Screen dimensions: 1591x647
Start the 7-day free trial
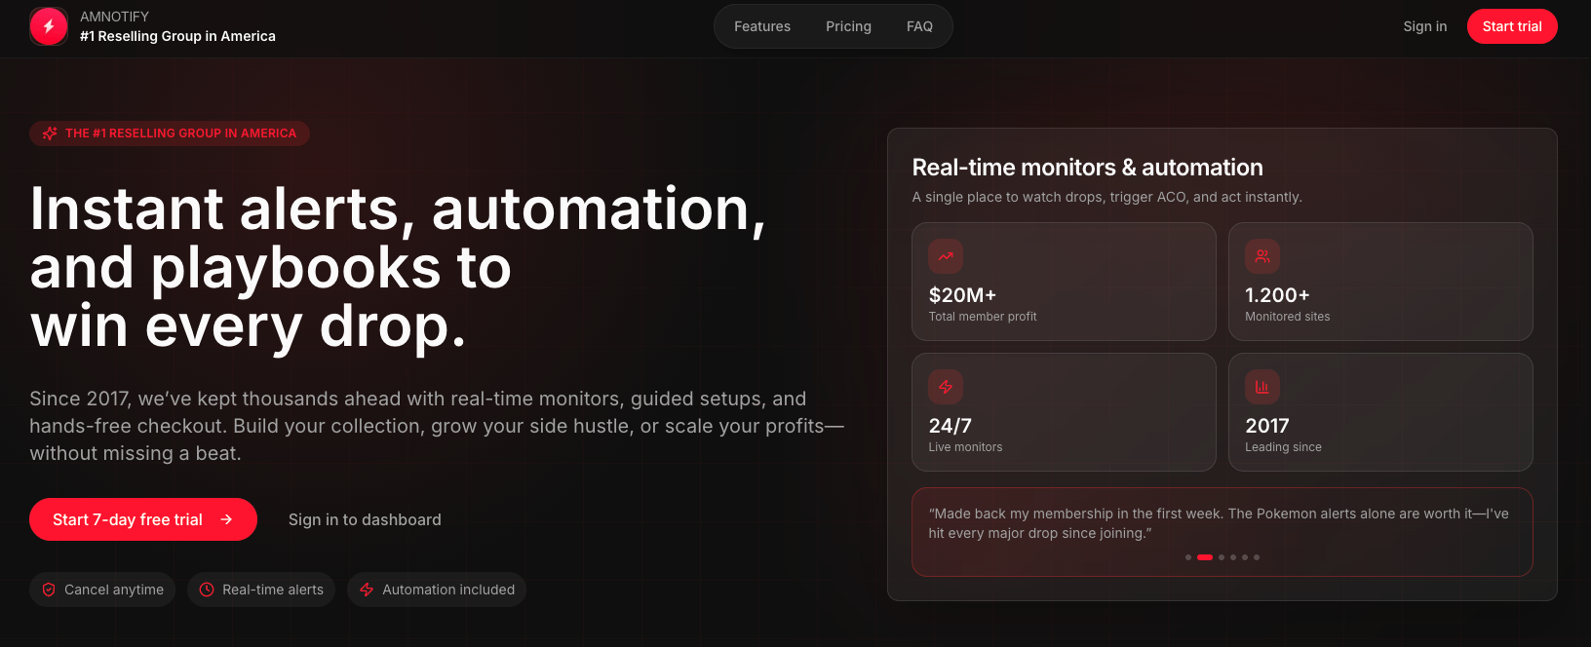[x=143, y=519]
